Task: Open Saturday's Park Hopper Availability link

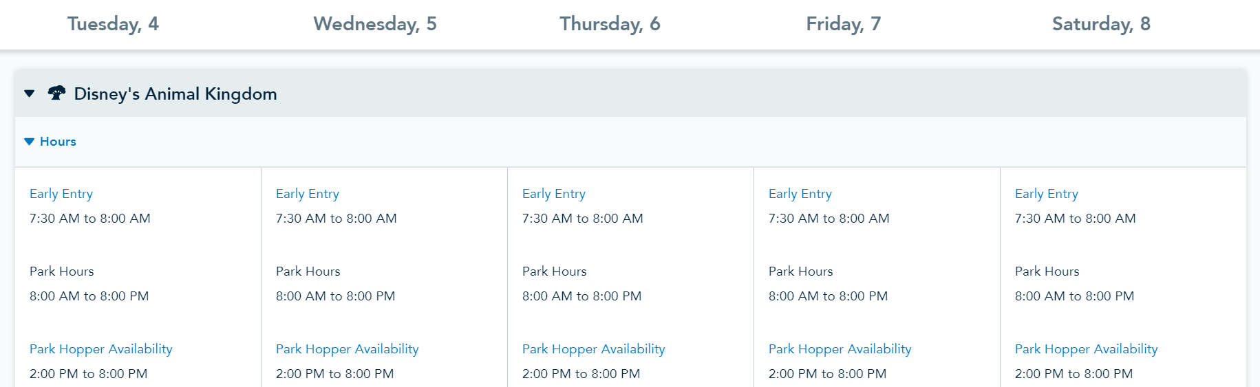Action: [x=1087, y=349]
